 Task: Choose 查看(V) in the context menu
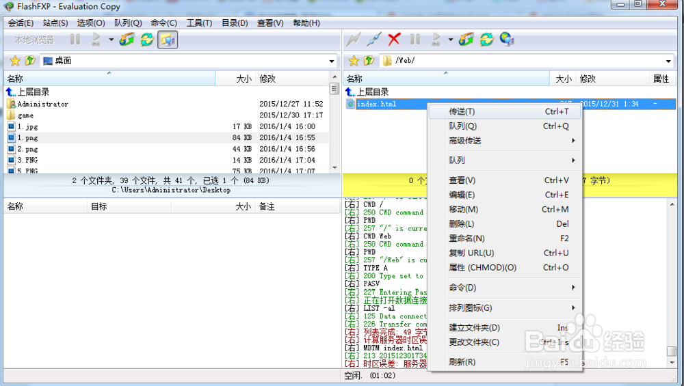pos(505,180)
